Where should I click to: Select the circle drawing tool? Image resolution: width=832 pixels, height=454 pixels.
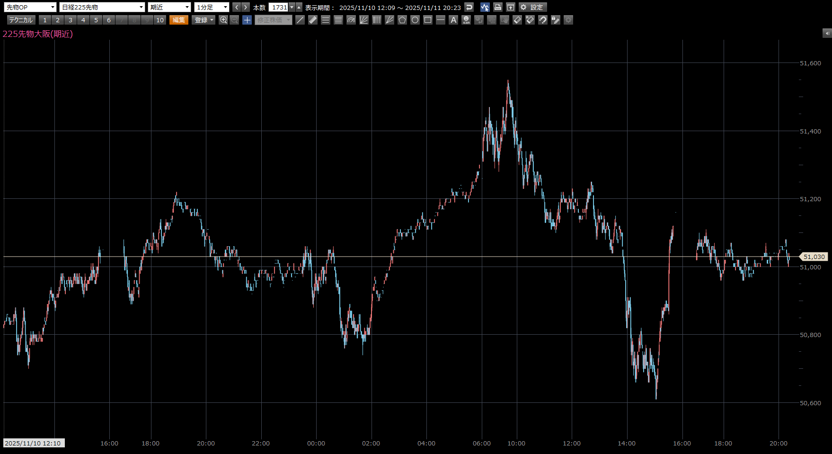415,20
